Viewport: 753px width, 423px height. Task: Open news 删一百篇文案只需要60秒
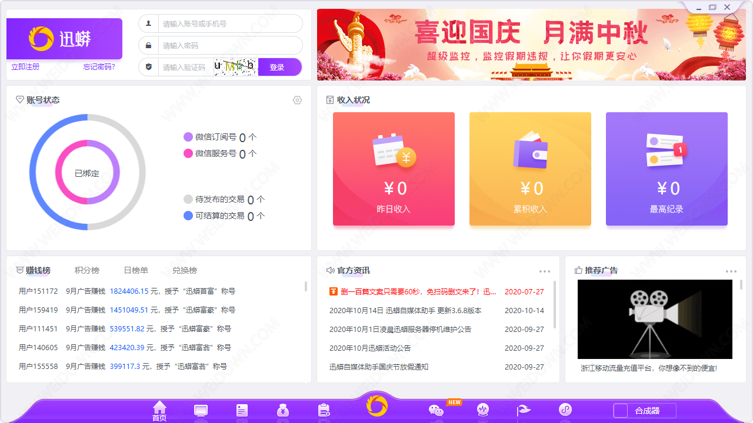click(418, 291)
